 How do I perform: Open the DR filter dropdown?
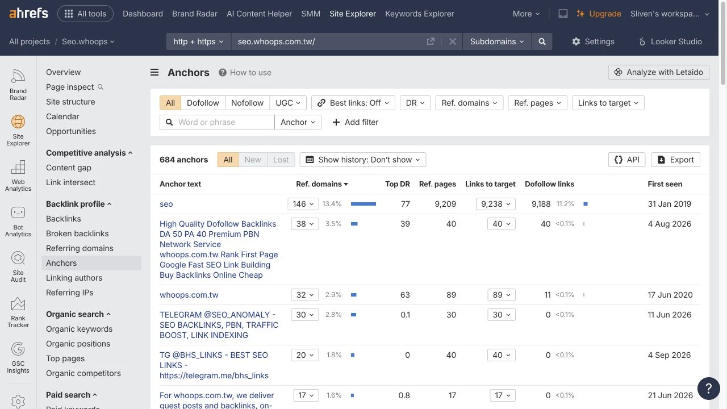pyautogui.click(x=415, y=103)
